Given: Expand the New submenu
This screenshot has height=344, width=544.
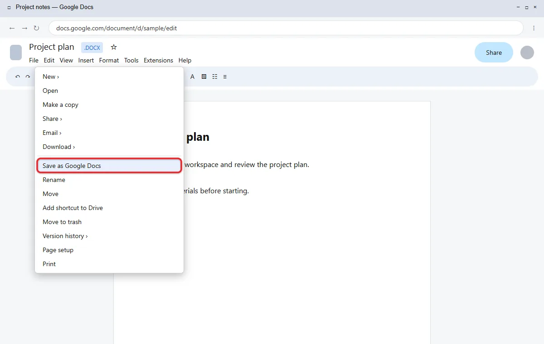Looking at the screenshot, I should (x=109, y=76).
